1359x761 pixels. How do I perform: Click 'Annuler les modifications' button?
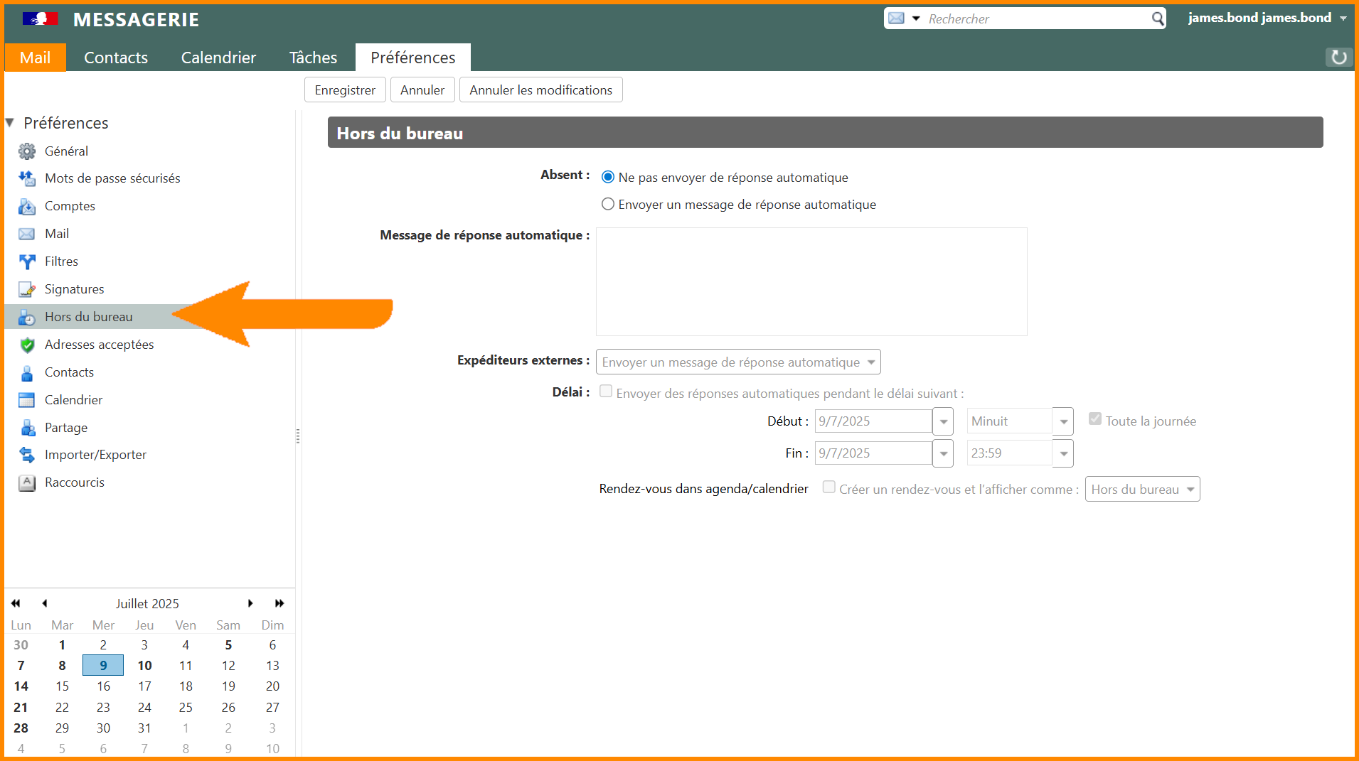coord(540,90)
